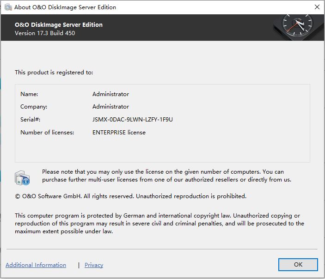Click the 'Company:' label
Screen dimensions: 325x279
pyautogui.click(x=34, y=106)
